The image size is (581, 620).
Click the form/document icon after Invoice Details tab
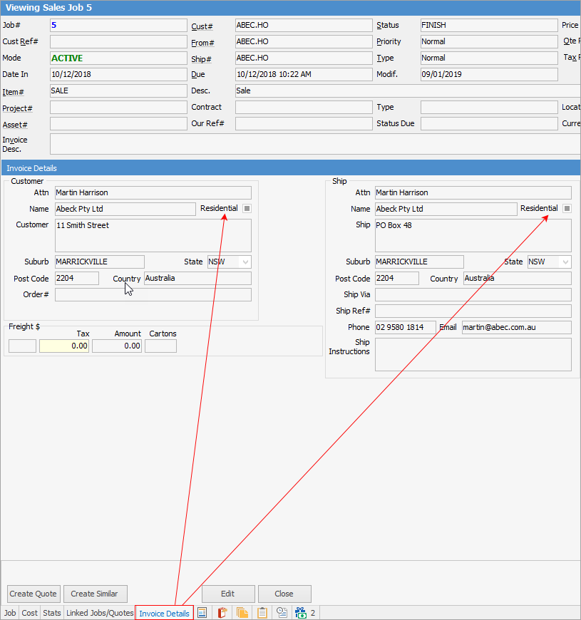click(x=202, y=613)
